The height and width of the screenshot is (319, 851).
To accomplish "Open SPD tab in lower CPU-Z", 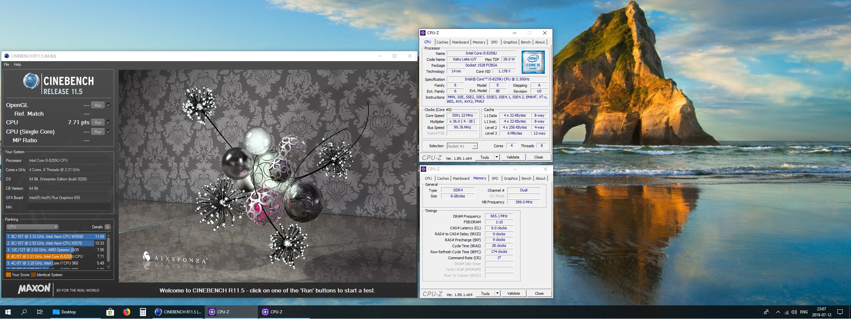I will (x=495, y=178).
